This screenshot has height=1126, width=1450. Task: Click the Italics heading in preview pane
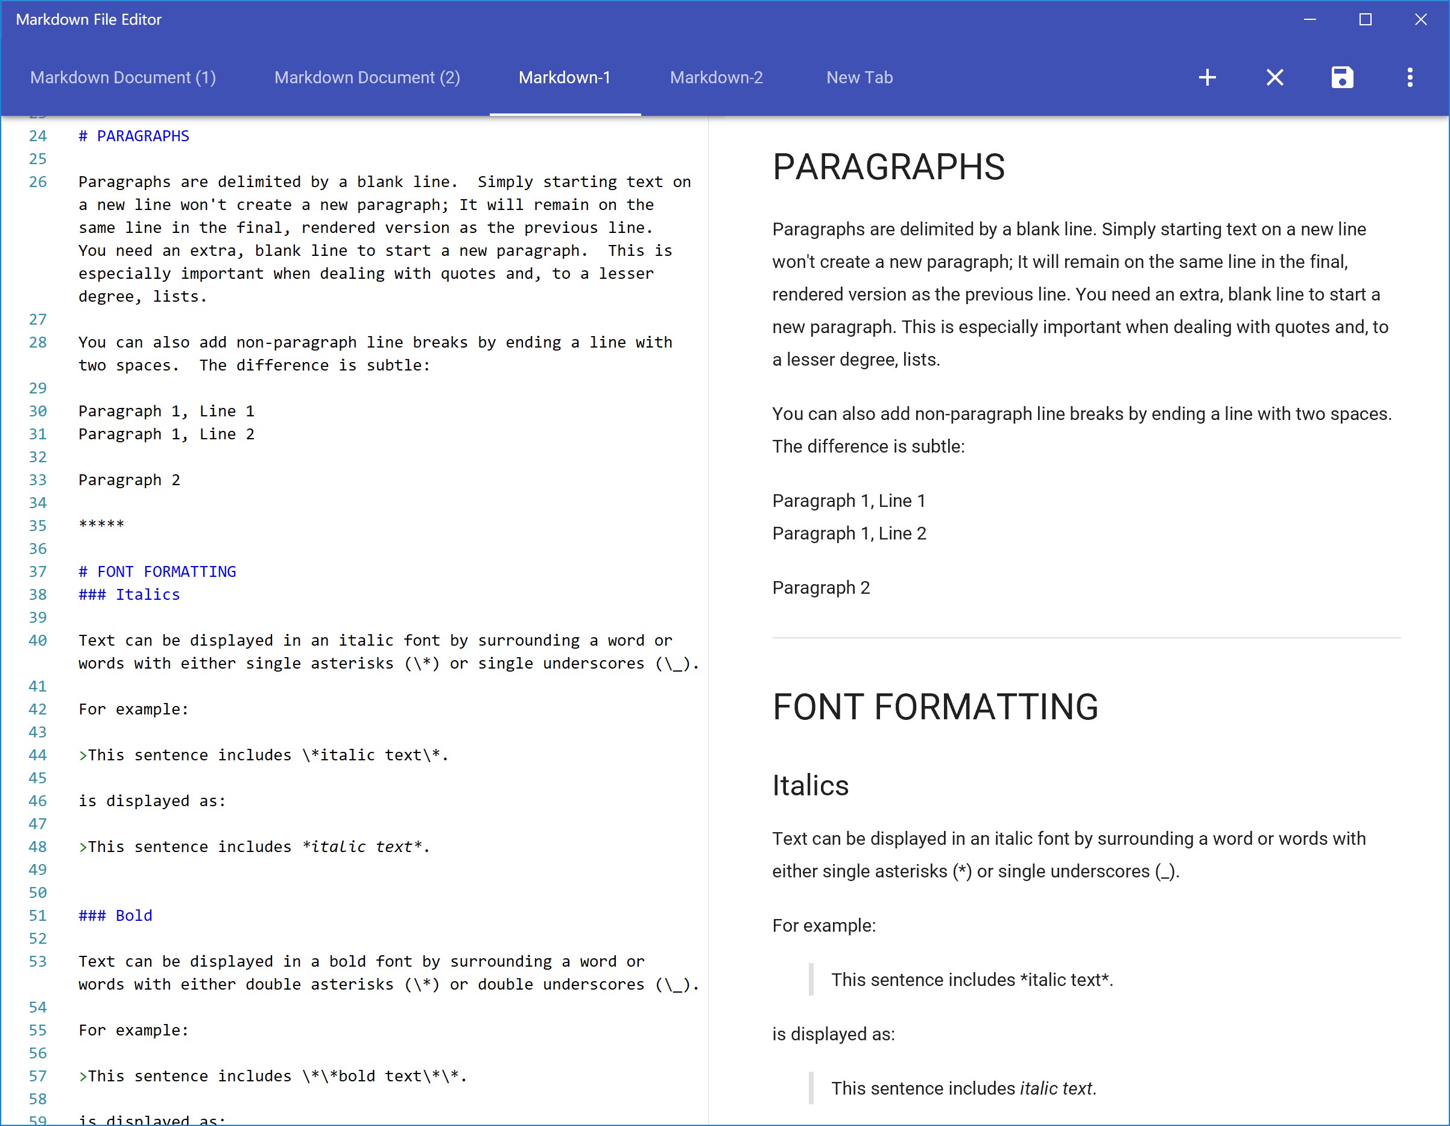point(810,785)
